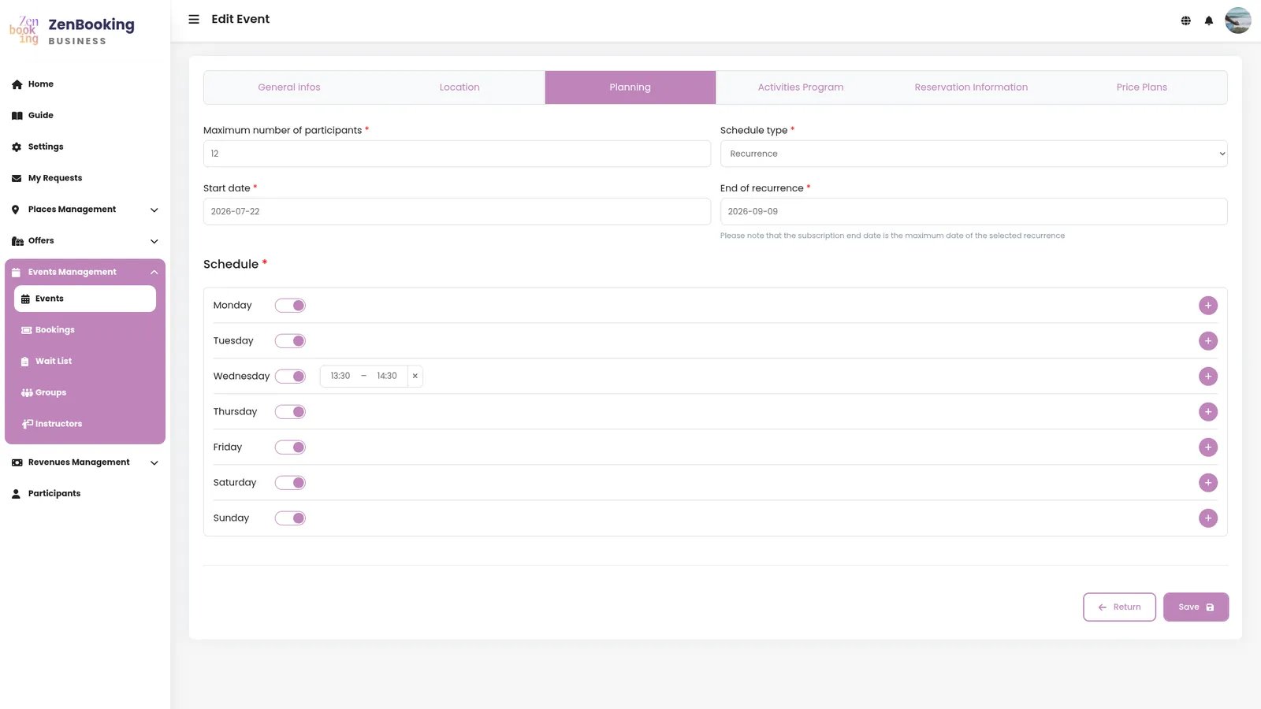Open My Requests

coord(85,178)
